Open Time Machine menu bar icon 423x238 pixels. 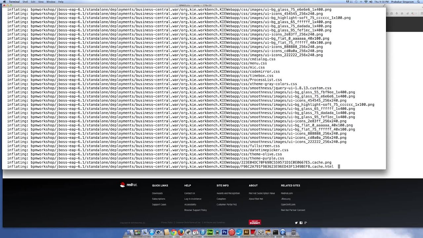click(356, 2)
